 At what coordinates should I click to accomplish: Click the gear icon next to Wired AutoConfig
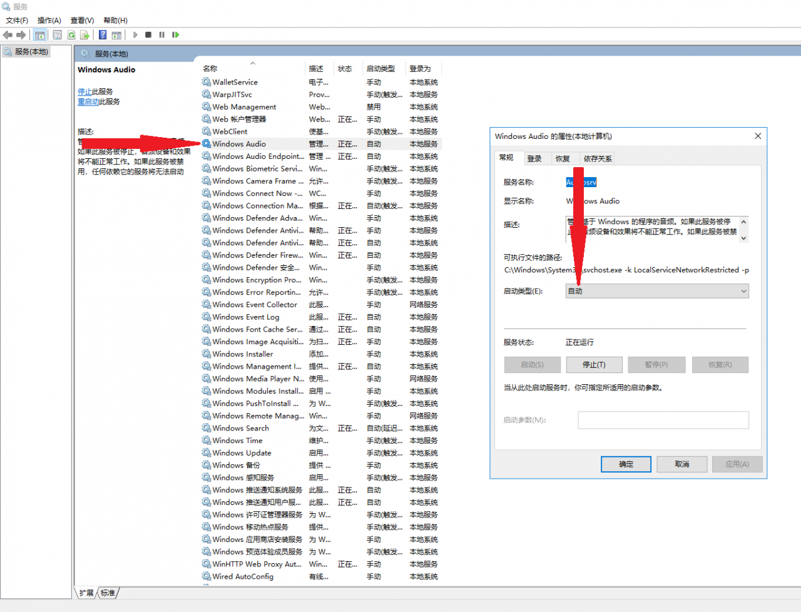[207, 576]
